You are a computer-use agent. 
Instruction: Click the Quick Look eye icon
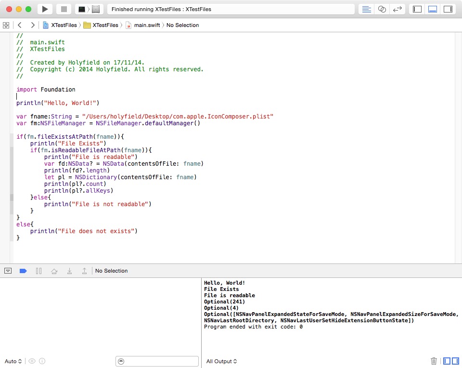(32, 361)
